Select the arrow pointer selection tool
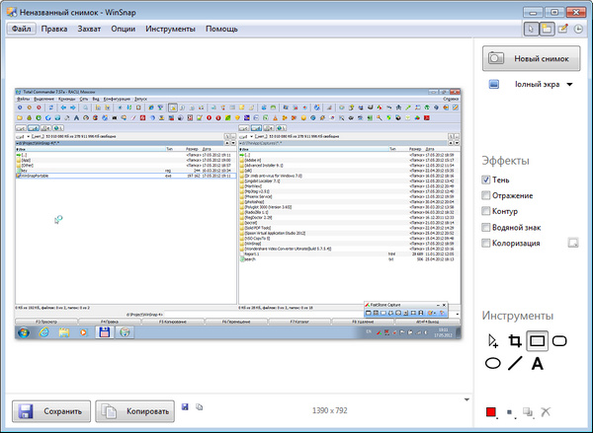The width and height of the screenshot is (593, 433). pyautogui.click(x=492, y=341)
